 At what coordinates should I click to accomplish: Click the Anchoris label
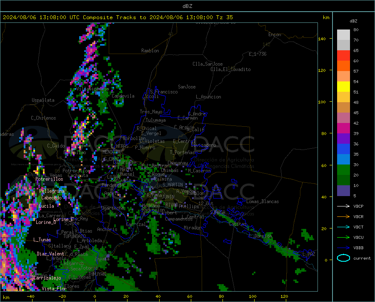107,229
